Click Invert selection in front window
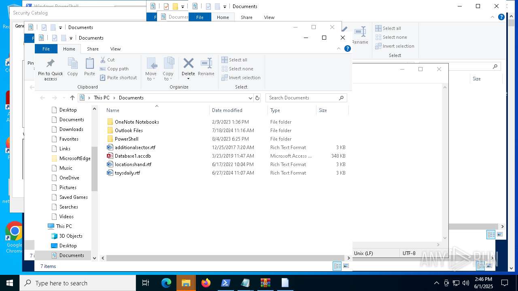 [241, 78]
